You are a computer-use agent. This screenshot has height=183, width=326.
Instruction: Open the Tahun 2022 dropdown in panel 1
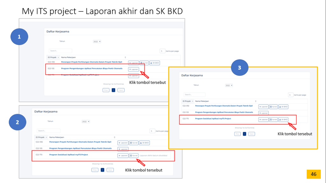[x=97, y=42]
